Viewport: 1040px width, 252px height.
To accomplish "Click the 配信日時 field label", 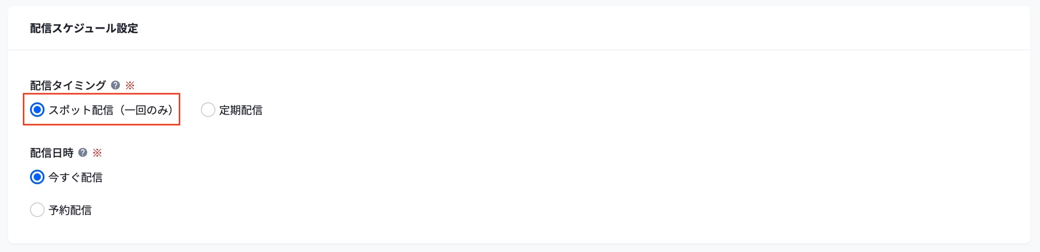I will (52, 153).
